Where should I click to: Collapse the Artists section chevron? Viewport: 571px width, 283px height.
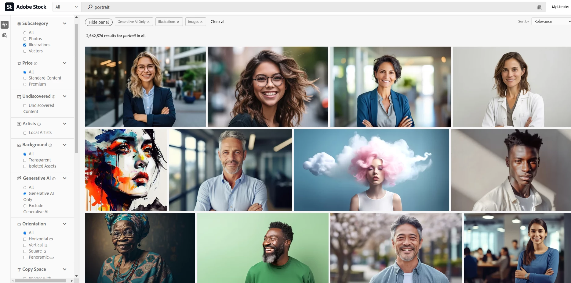coord(64,124)
